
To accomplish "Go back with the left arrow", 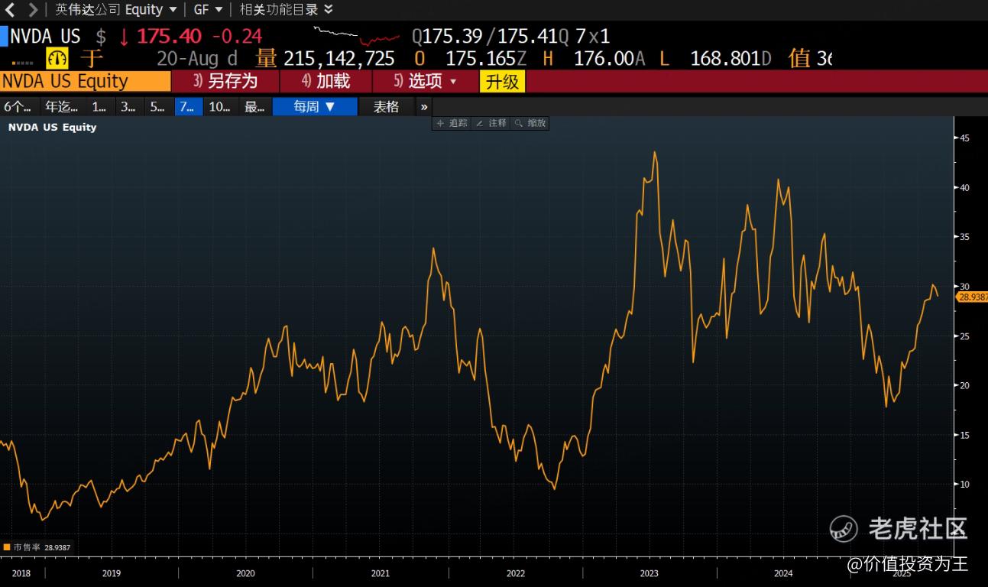I will [10, 10].
